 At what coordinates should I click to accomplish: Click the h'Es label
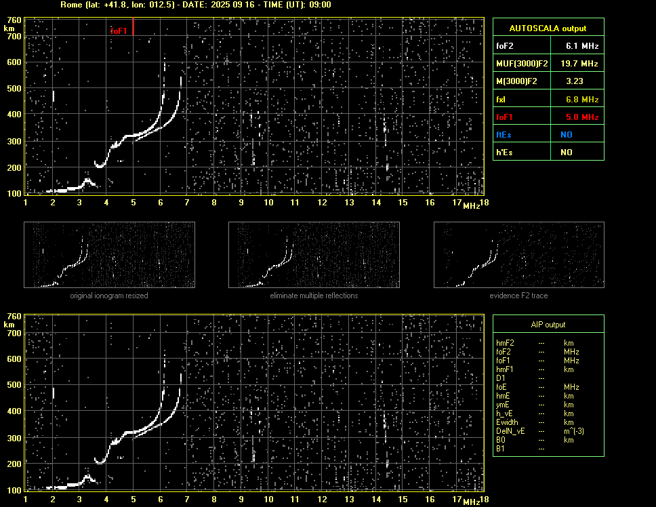coord(504,153)
